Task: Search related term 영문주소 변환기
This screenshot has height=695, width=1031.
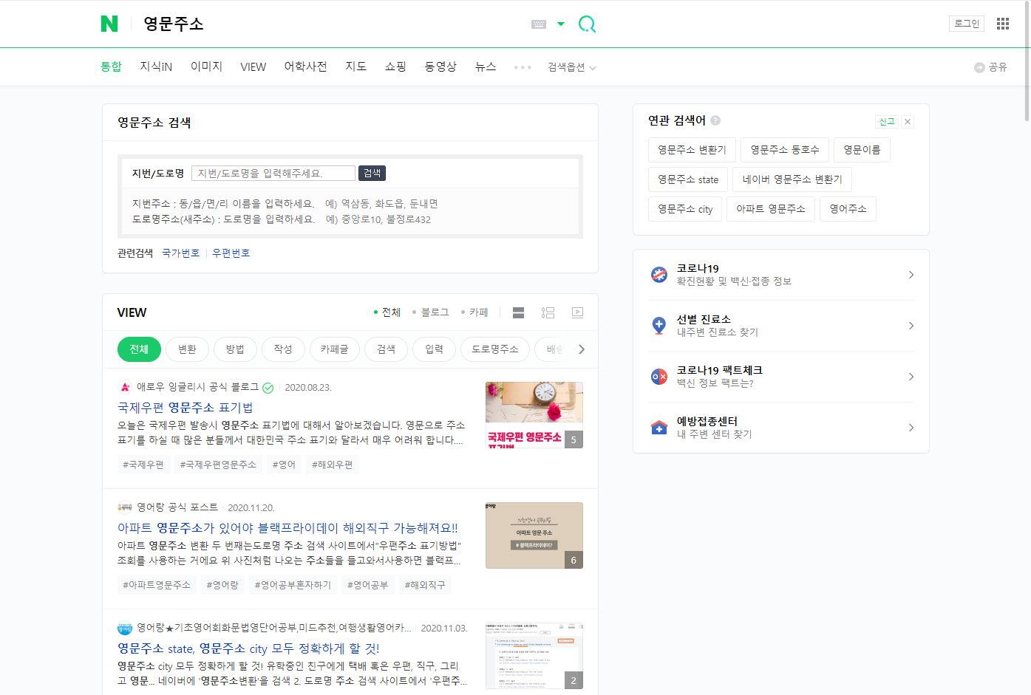Action: pyautogui.click(x=692, y=150)
